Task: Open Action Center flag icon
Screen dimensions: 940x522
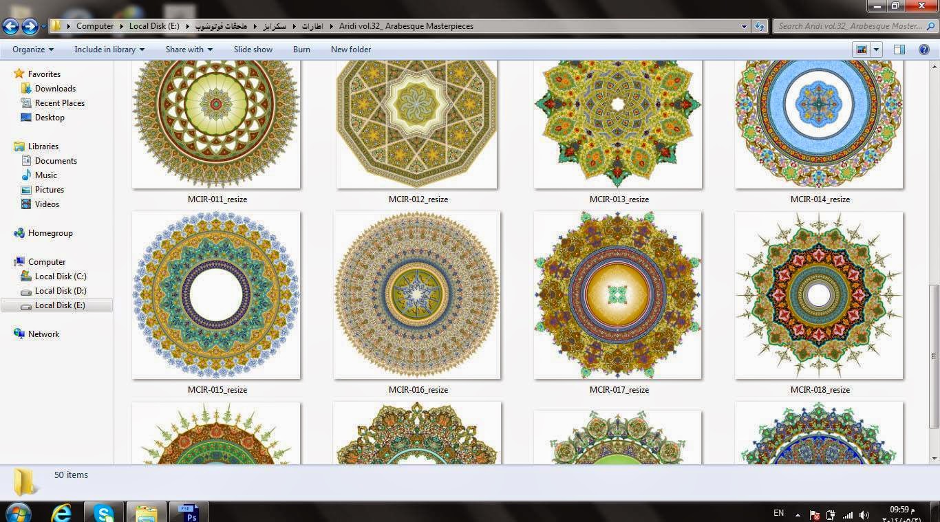Action: pos(815,514)
